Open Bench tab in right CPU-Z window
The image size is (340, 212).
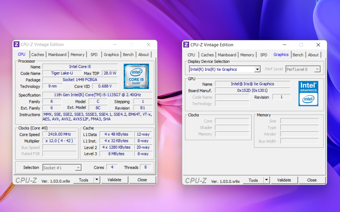tap(298, 55)
